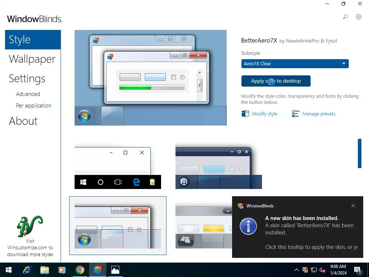369x277 pixels.
Task: Select the dark blue style thumbnail
Action: (219, 166)
